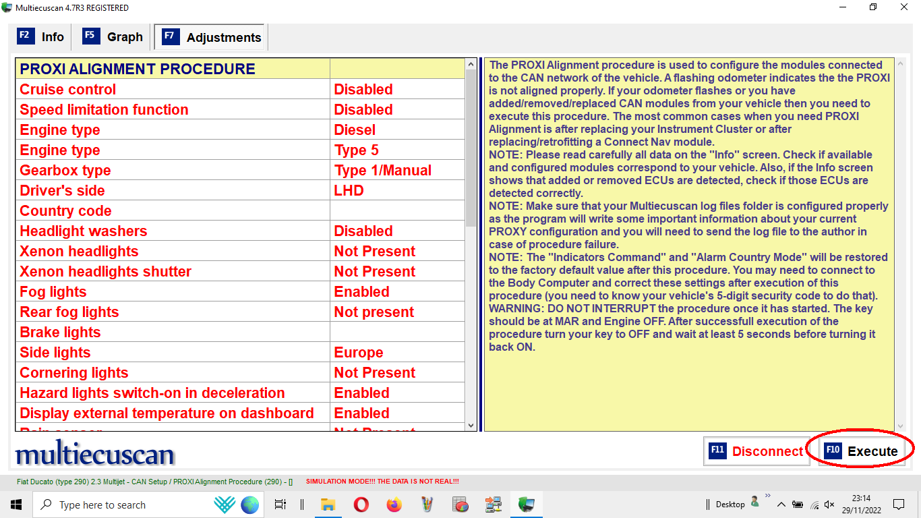Open the Windows Start menu
The width and height of the screenshot is (921, 518).
click(16, 505)
